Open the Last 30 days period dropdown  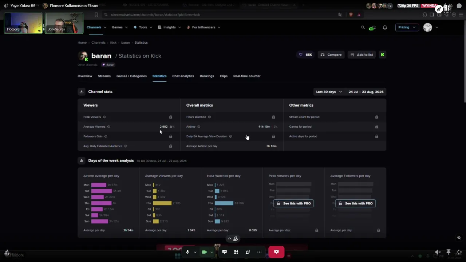(x=329, y=92)
